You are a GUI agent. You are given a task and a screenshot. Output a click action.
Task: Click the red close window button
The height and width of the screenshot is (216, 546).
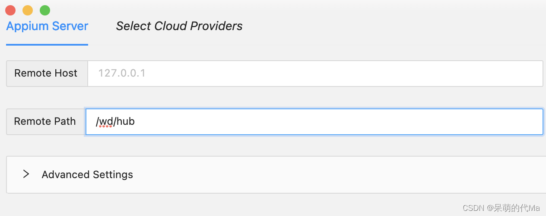click(10, 10)
